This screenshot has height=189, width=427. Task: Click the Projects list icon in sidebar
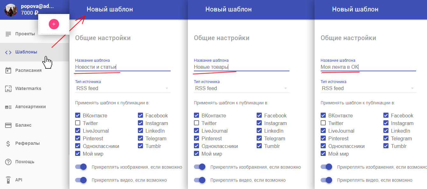8,34
